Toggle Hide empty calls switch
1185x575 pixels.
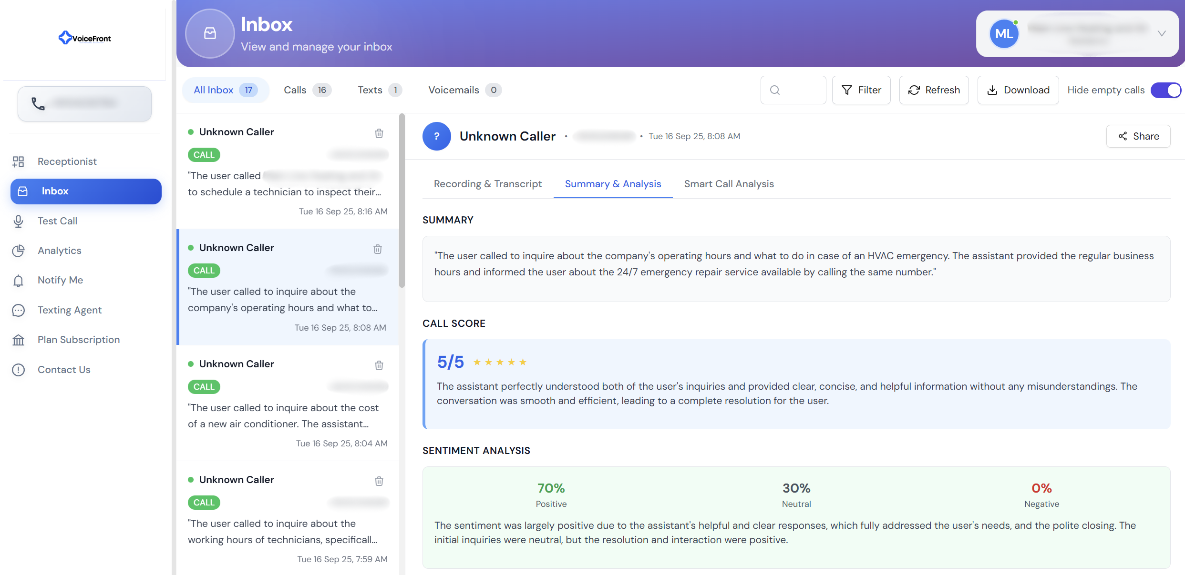click(1165, 90)
